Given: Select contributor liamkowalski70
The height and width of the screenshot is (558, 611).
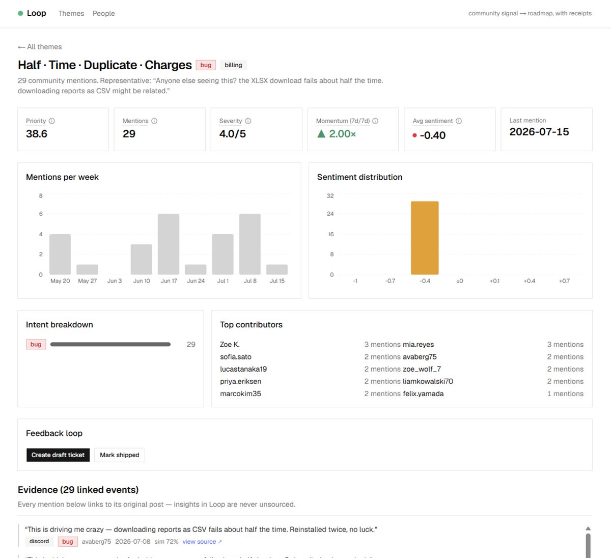Looking at the screenshot, I should point(428,381).
